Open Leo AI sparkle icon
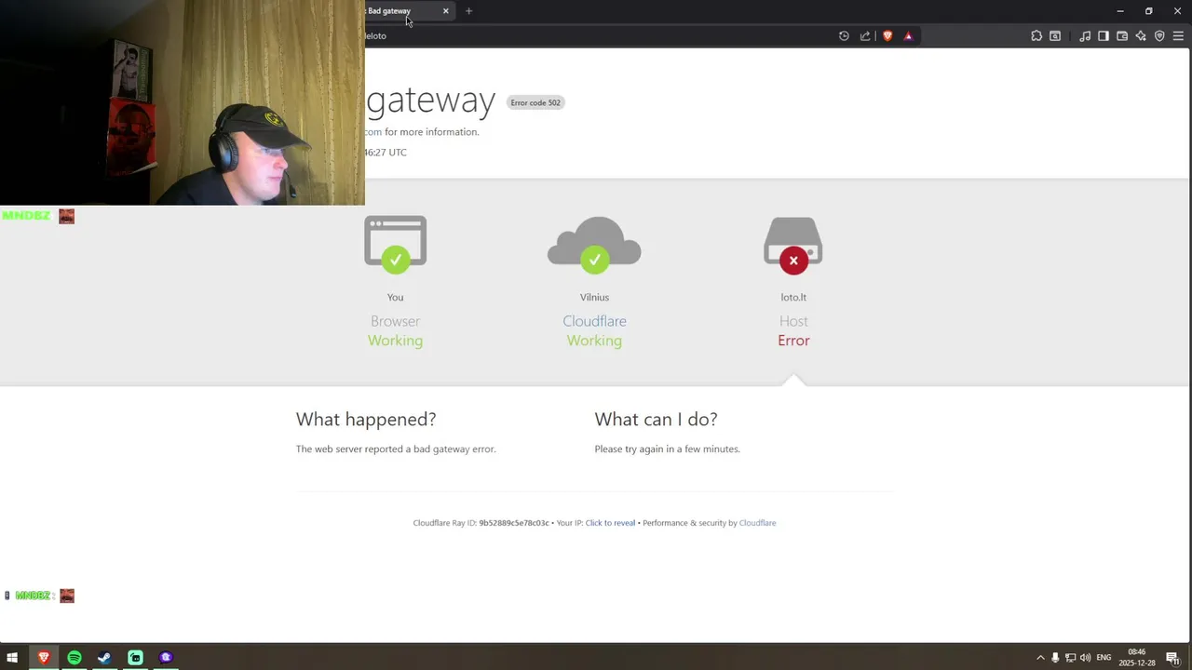This screenshot has height=670, width=1192. click(1141, 36)
